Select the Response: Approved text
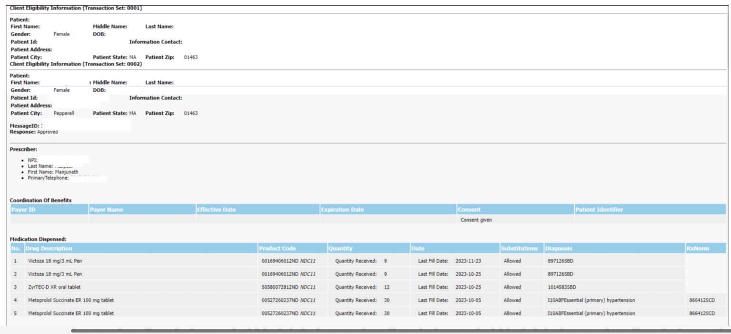The width and height of the screenshot is (731, 334). point(33,132)
